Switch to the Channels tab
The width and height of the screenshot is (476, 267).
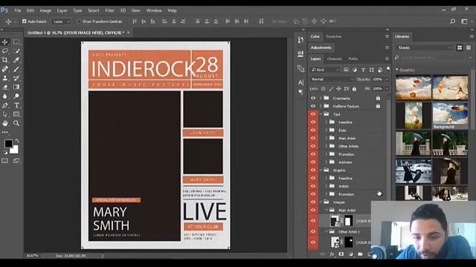pyautogui.click(x=335, y=59)
